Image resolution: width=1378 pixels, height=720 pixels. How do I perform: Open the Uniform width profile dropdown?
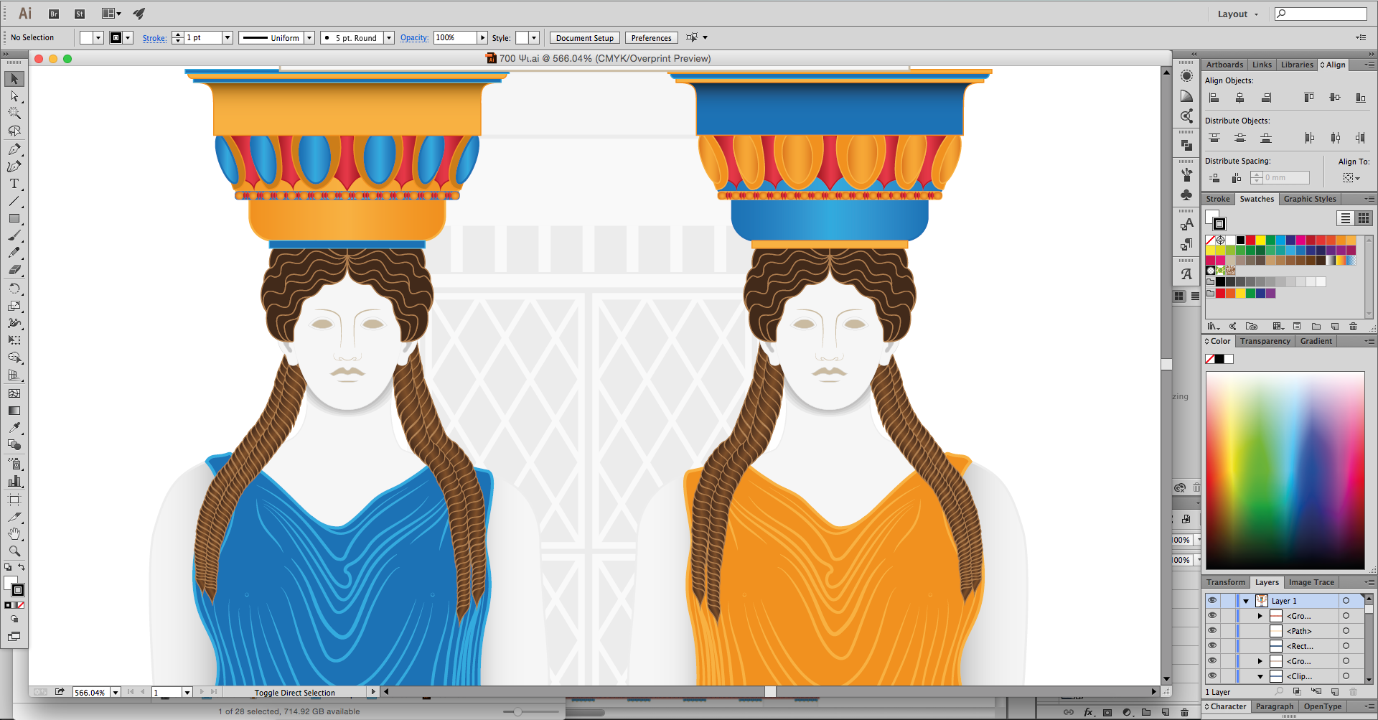(x=309, y=37)
